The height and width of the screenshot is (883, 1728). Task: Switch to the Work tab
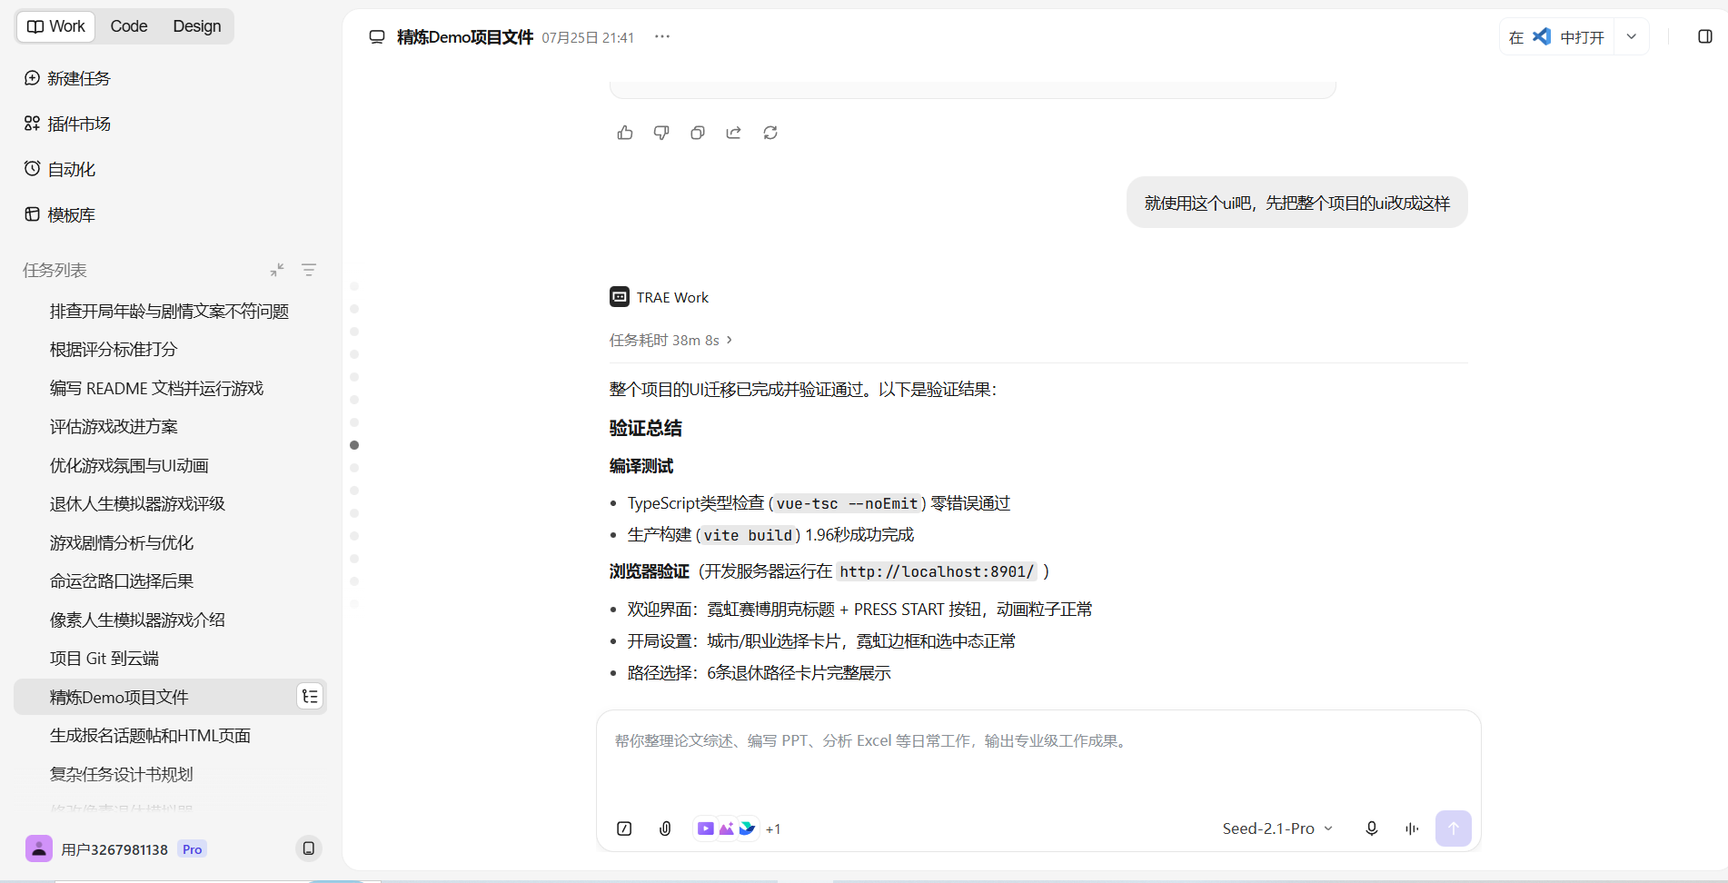point(56,26)
